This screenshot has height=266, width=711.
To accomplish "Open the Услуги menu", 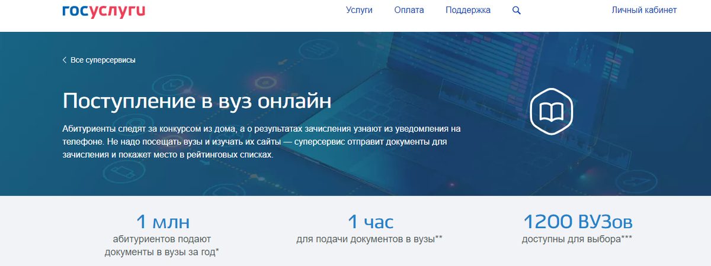I will 359,10.
